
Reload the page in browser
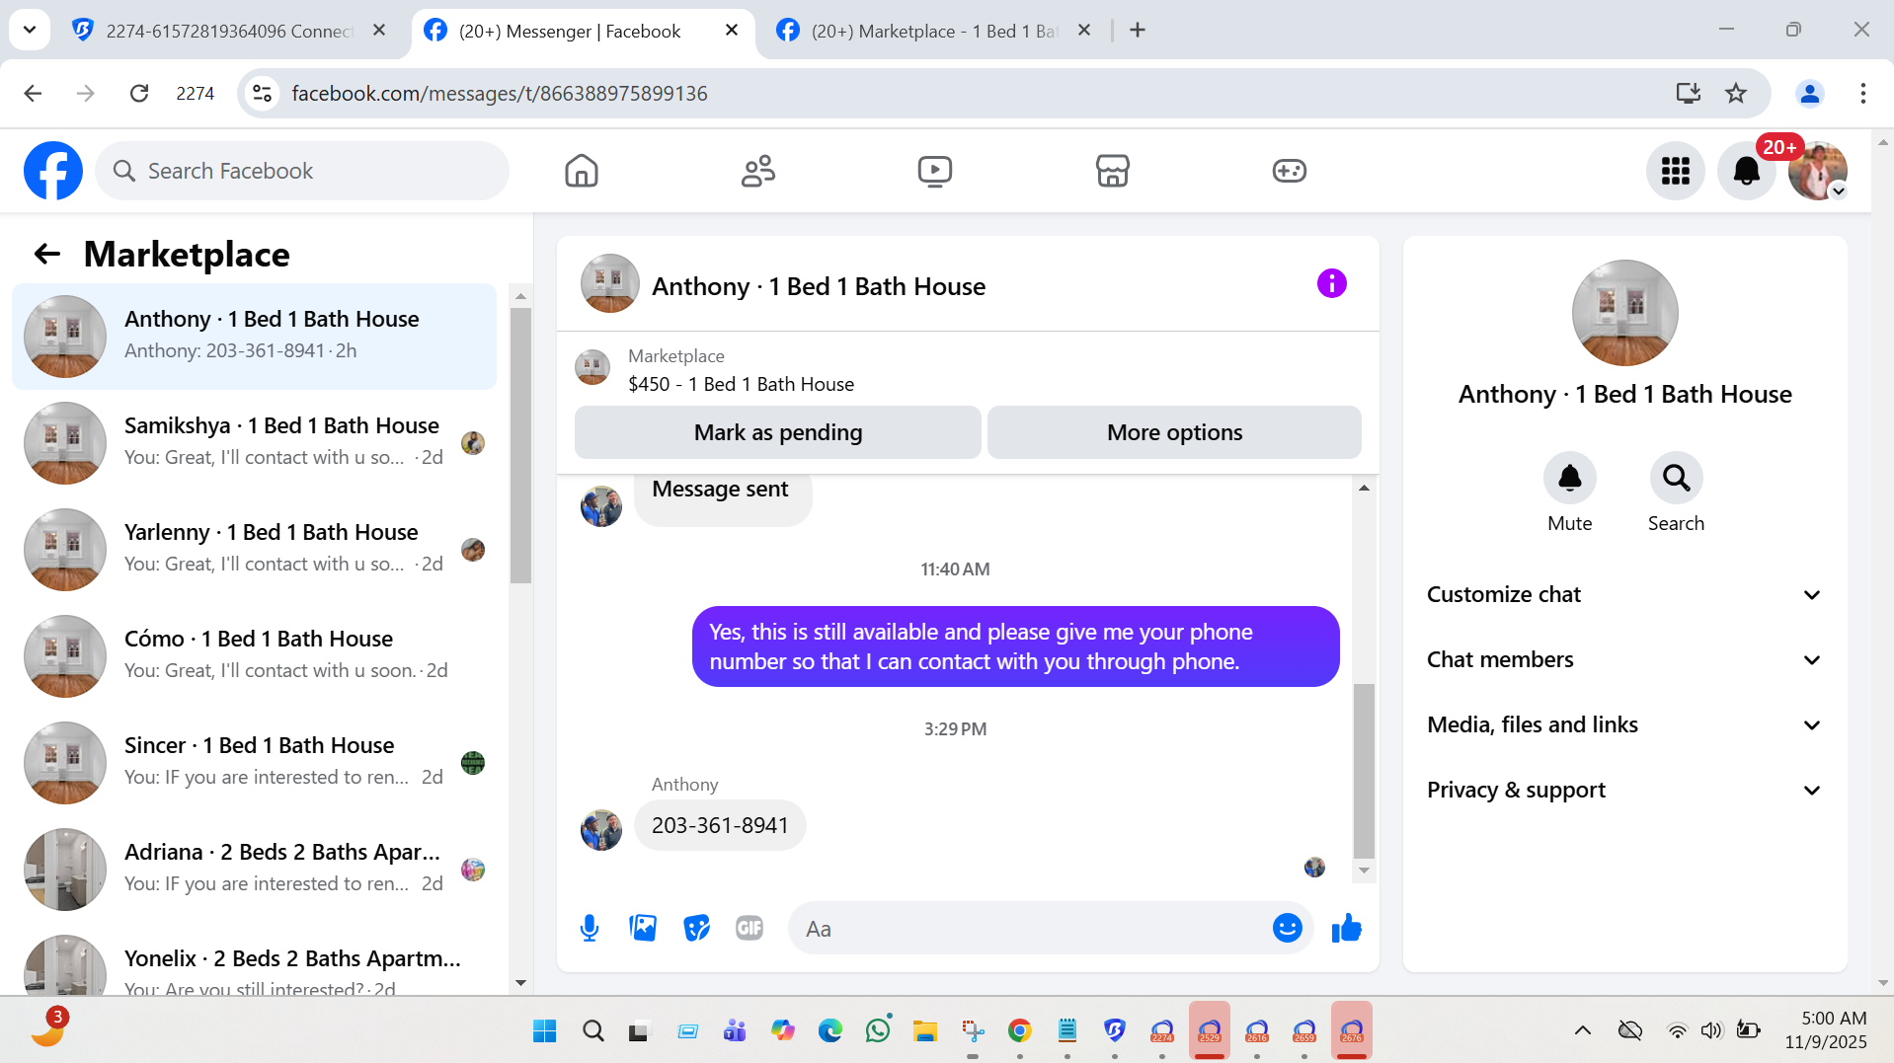139,93
